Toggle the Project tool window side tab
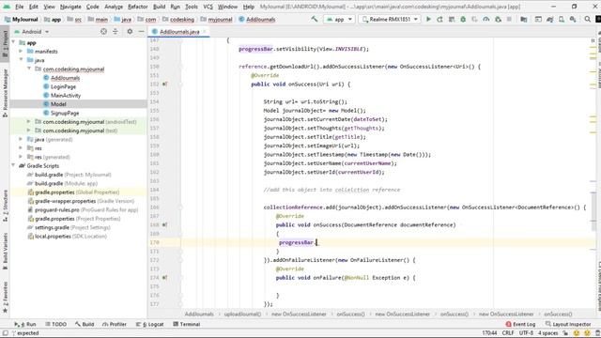Image resolution: width=601 pixels, height=338 pixels. [x=5, y=44]
